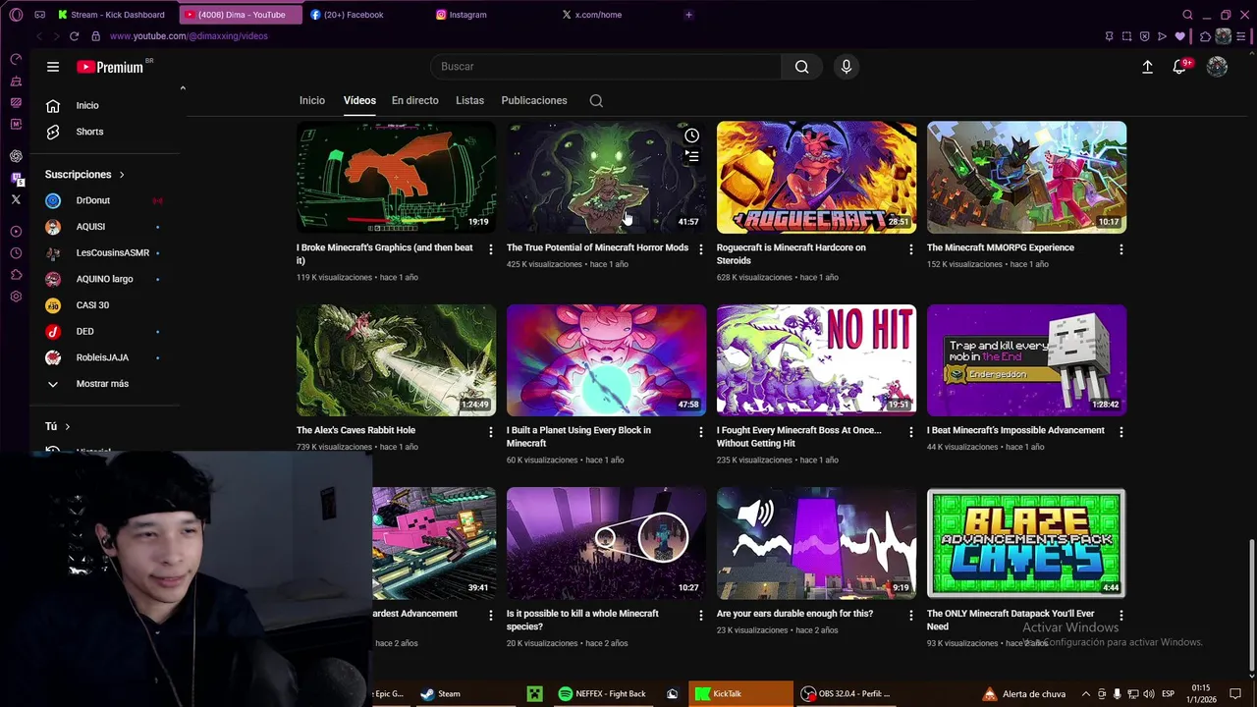
Task: Open DrDonut subscription channel
Action: [x=103, y=200]
